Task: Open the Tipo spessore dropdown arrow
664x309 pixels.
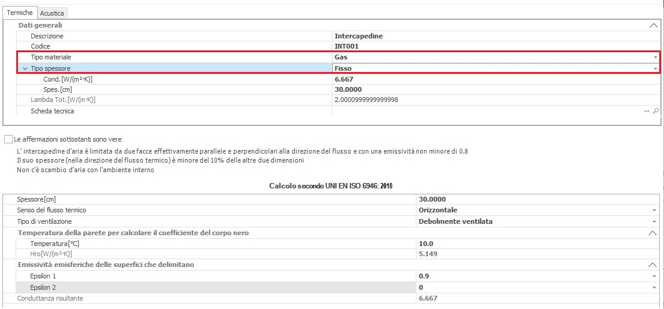Action: [x=655, y=69]
